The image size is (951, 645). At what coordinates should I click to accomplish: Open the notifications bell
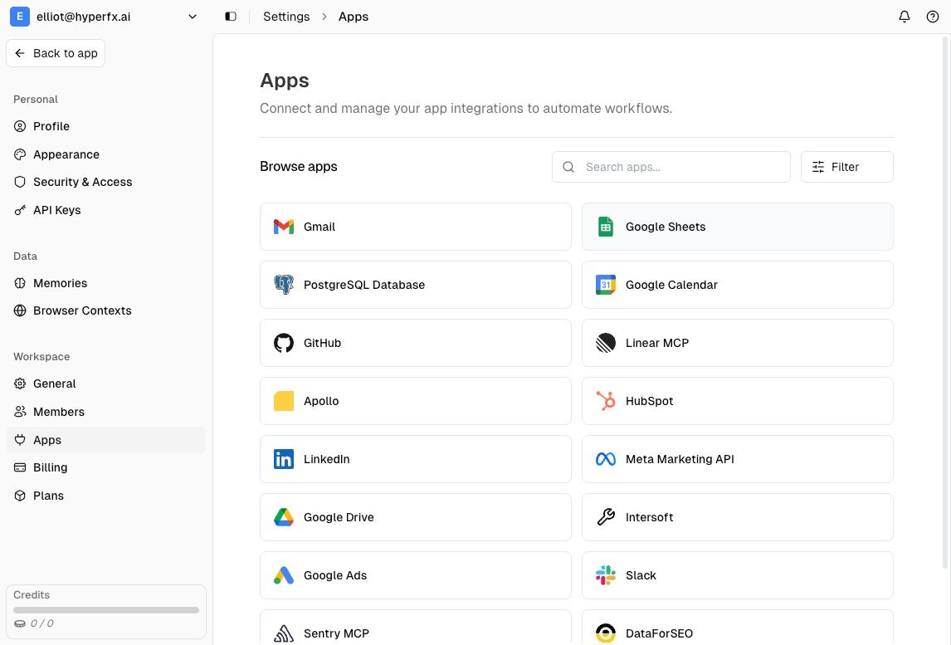pos(904,17)
